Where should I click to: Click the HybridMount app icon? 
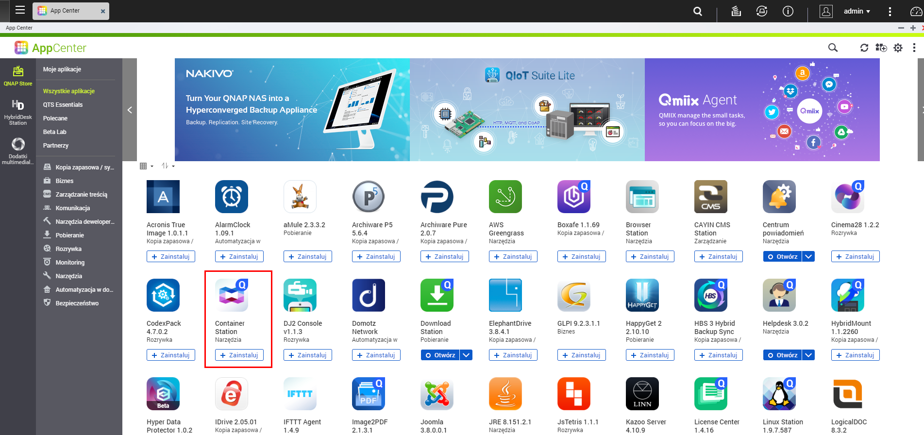(x=848, y=295)
